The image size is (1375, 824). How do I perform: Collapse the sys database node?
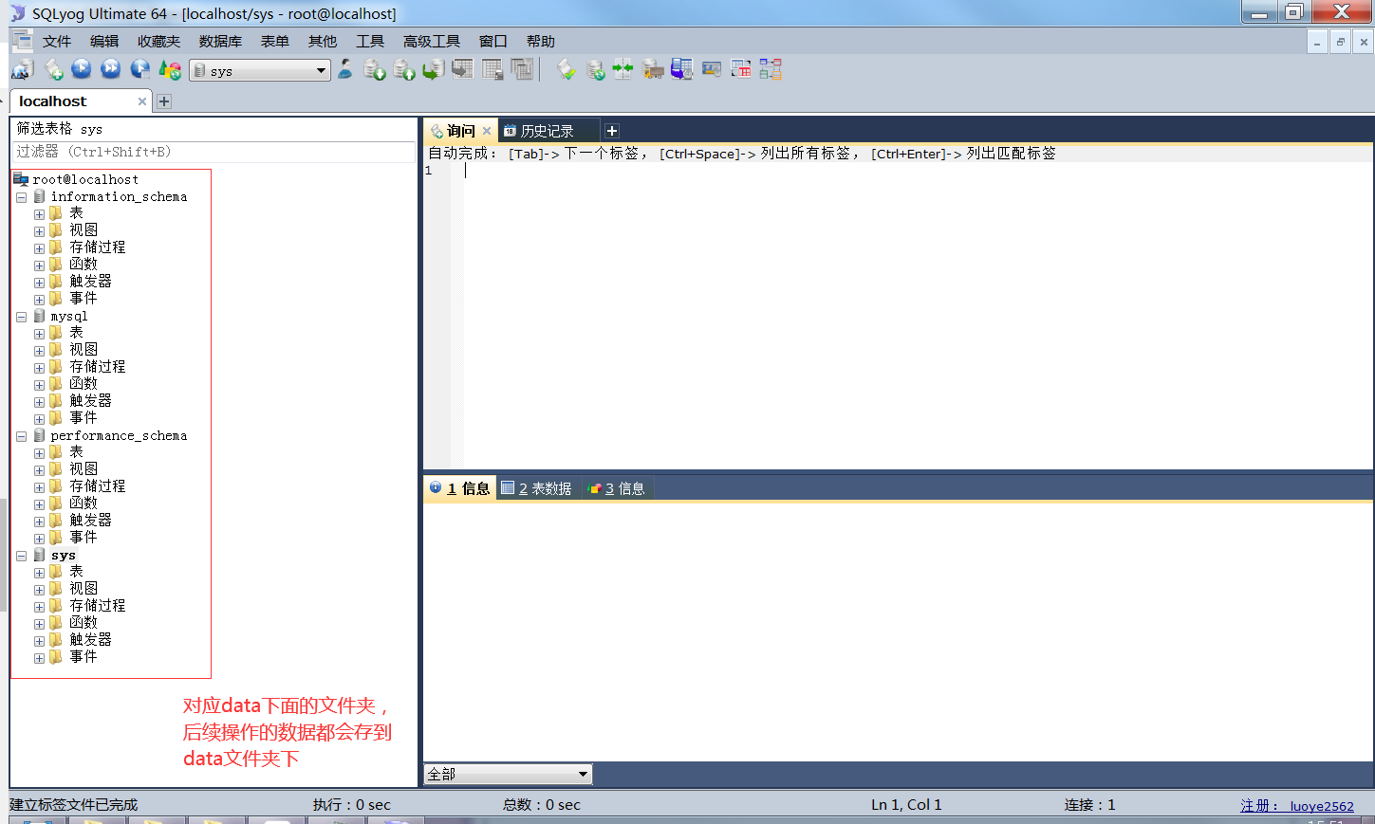click(x=21, y=556)
